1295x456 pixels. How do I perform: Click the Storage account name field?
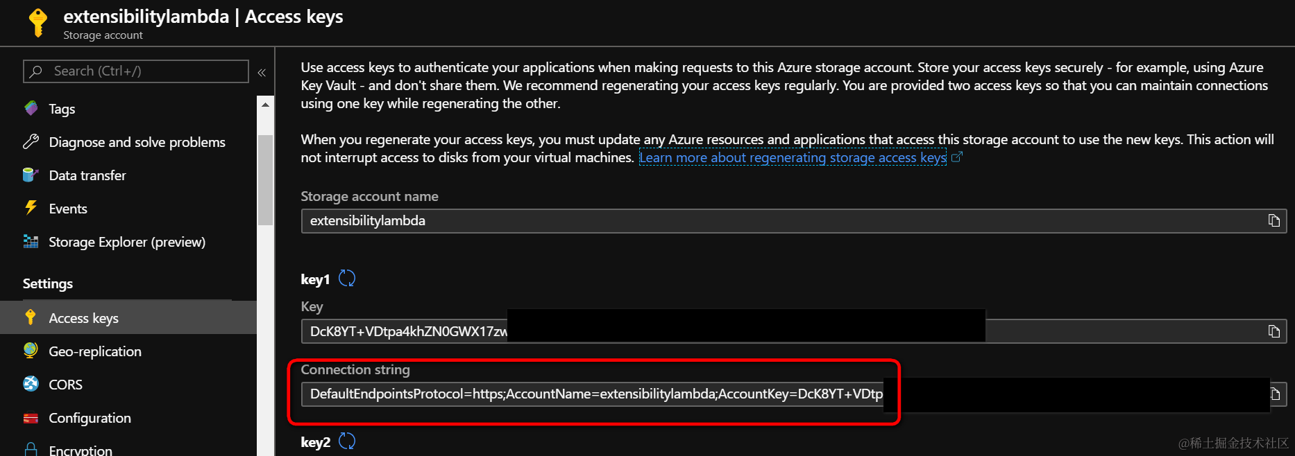[793, 220]
